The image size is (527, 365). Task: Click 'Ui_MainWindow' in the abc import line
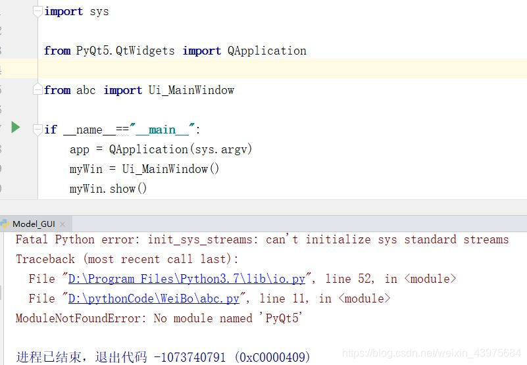(191, 90)
